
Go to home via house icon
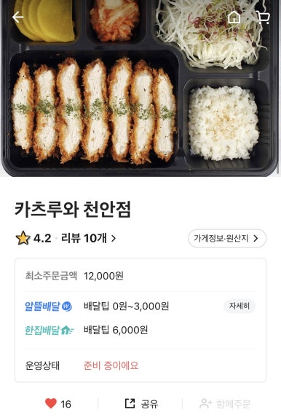click(x=234, y=17)
